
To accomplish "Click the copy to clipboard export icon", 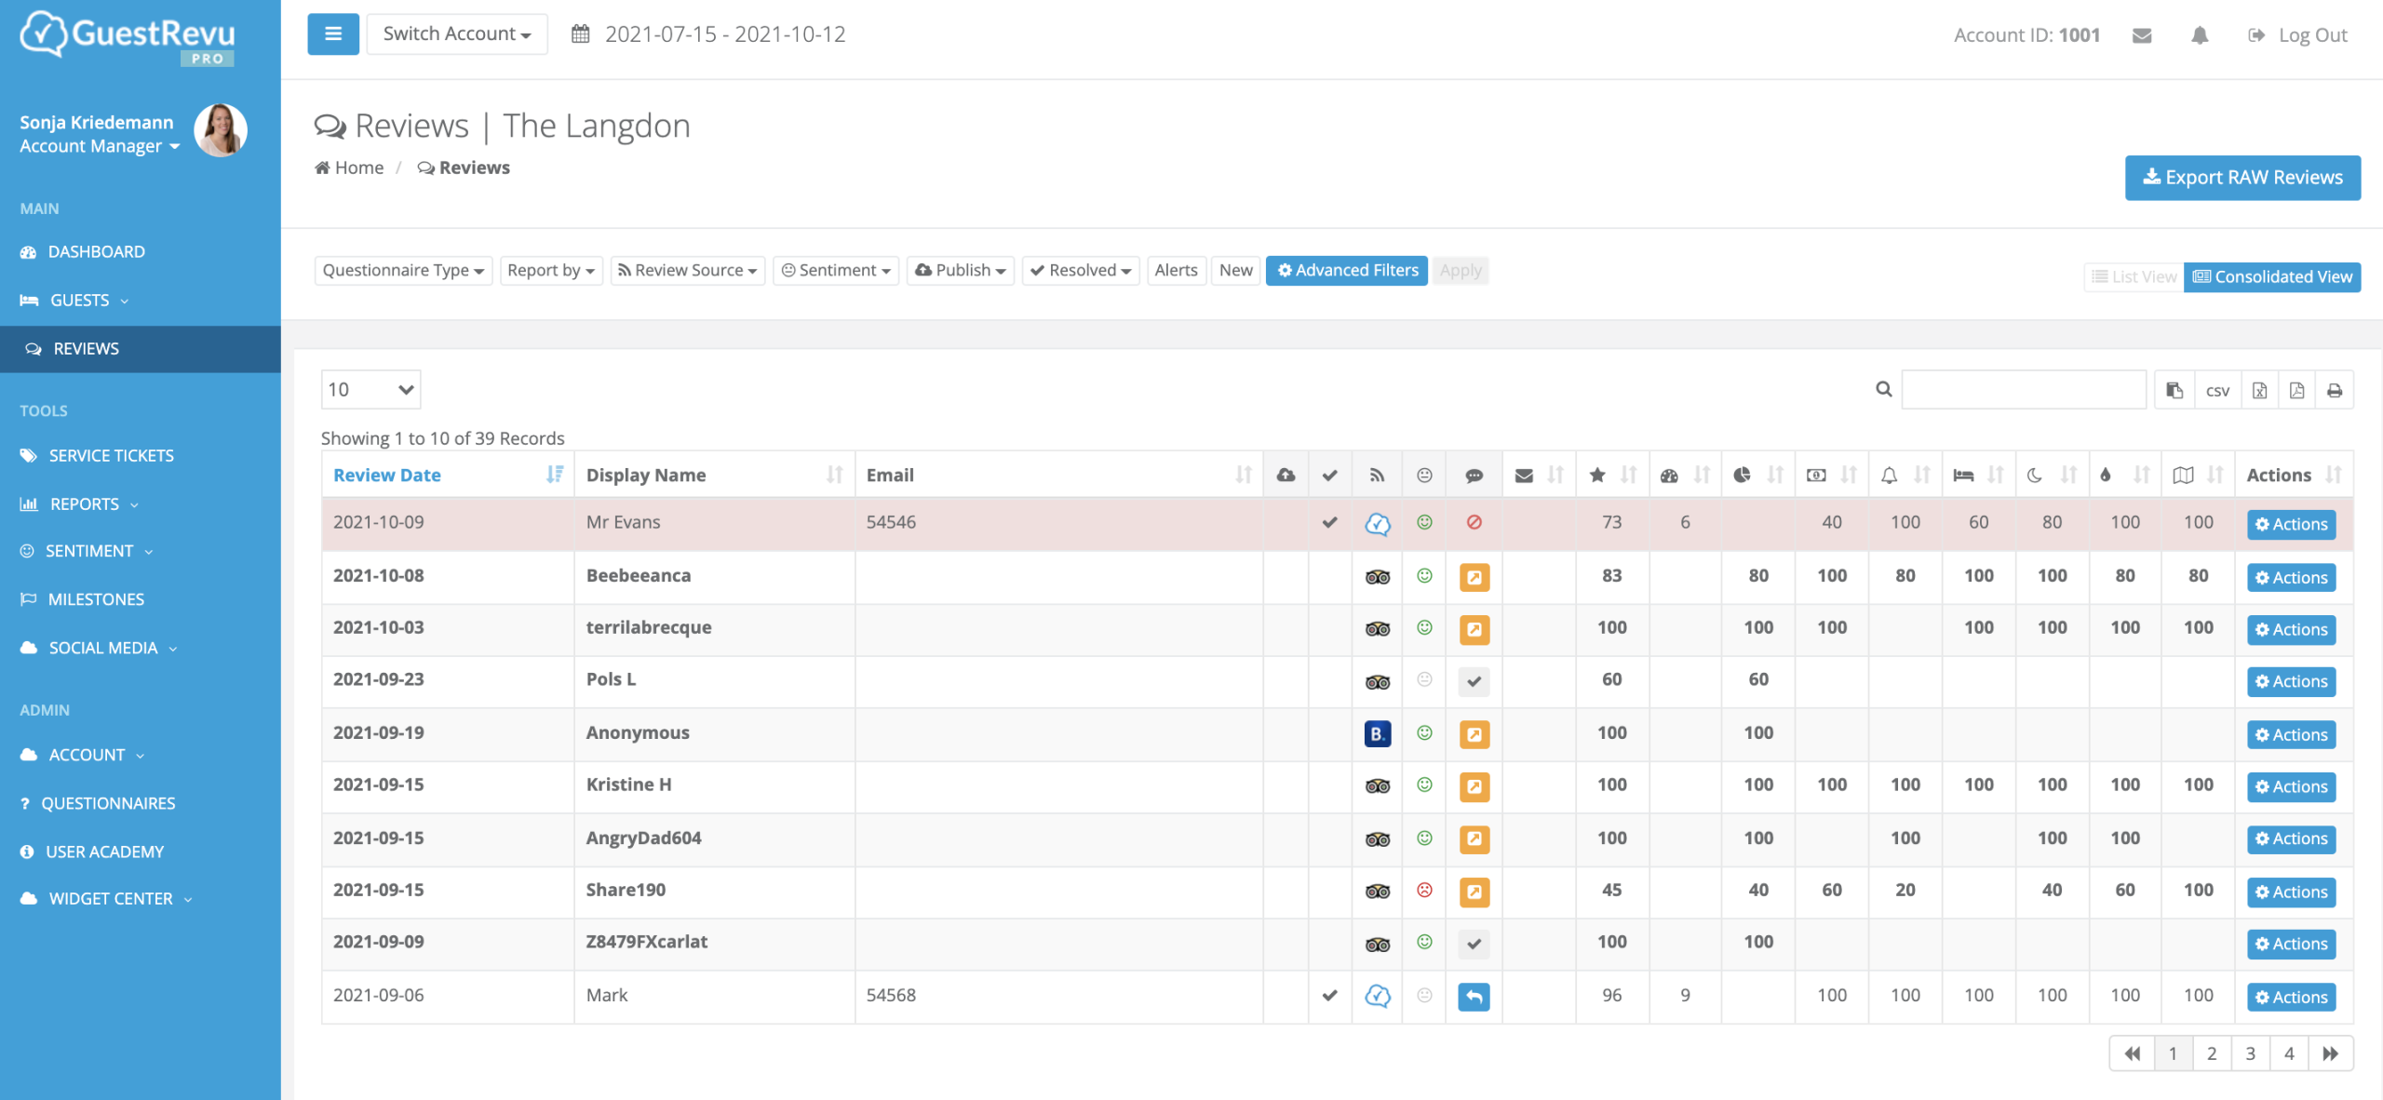I will click(x=2174, y=390).
